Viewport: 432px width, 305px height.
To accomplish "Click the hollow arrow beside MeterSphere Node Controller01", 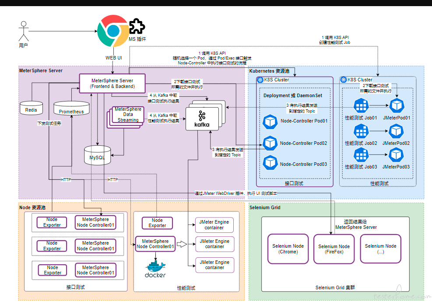I will point(182,244).
